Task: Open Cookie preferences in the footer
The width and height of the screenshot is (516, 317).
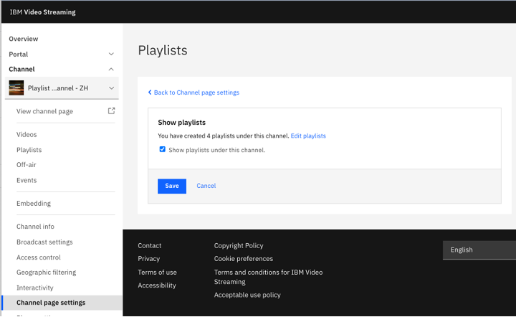Action: click(x=244, y=259)
